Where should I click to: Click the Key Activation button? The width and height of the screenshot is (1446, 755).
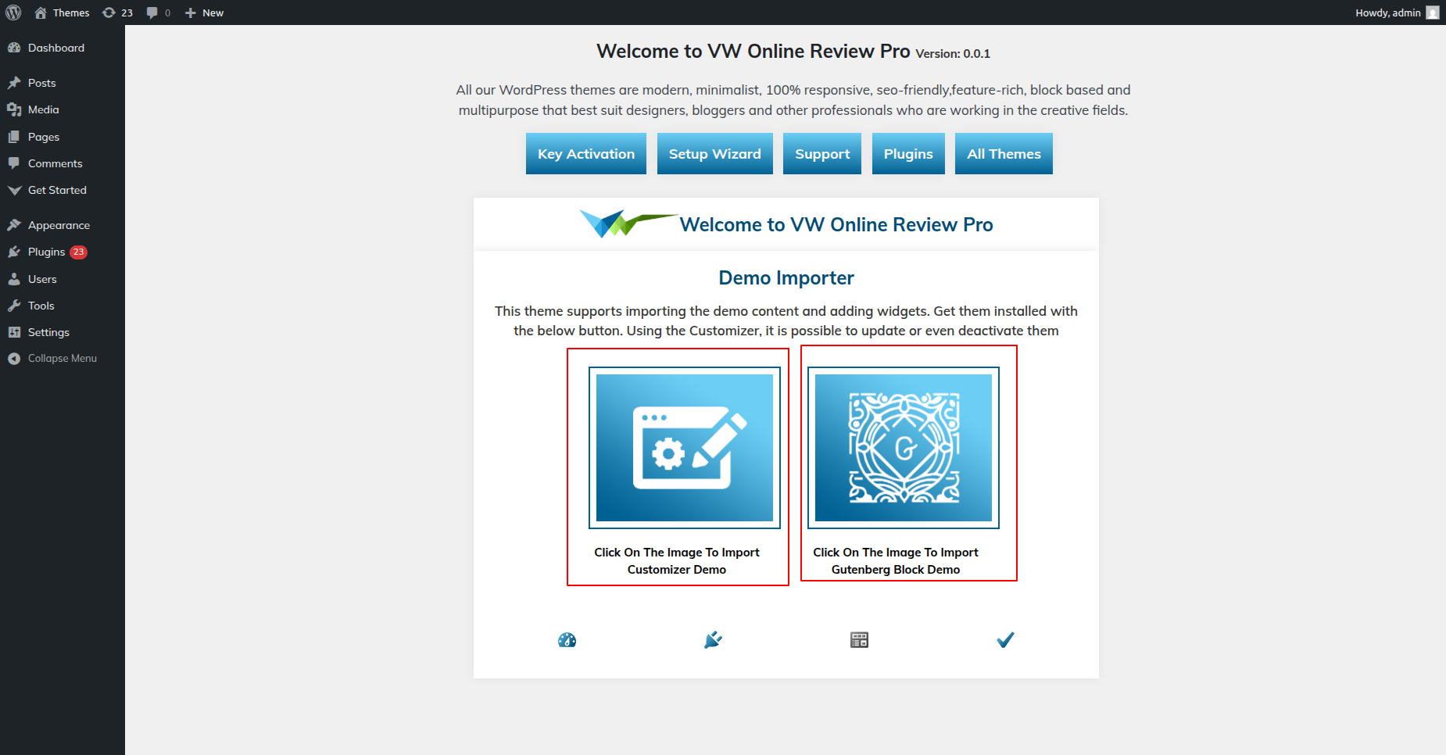coord(585,154)
